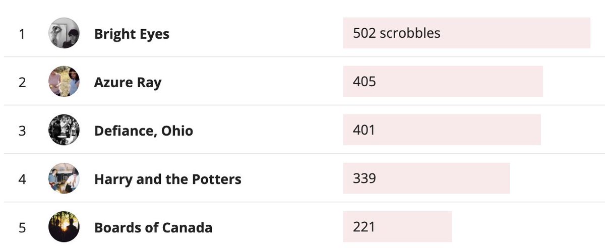Visit the Boards of Canada artist name

[153, 227]
